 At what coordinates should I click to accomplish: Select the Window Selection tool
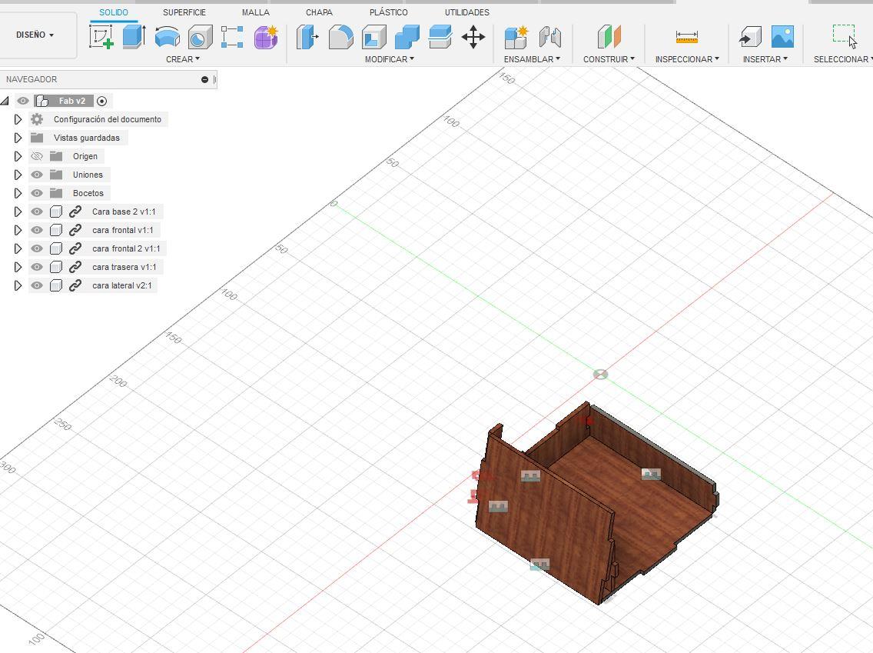845,37
